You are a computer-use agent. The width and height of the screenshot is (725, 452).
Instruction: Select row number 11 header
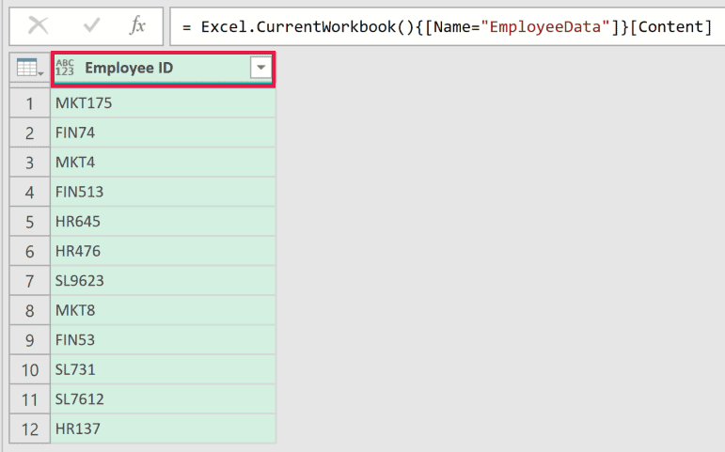pyautogui.click(x=29, y=398)
